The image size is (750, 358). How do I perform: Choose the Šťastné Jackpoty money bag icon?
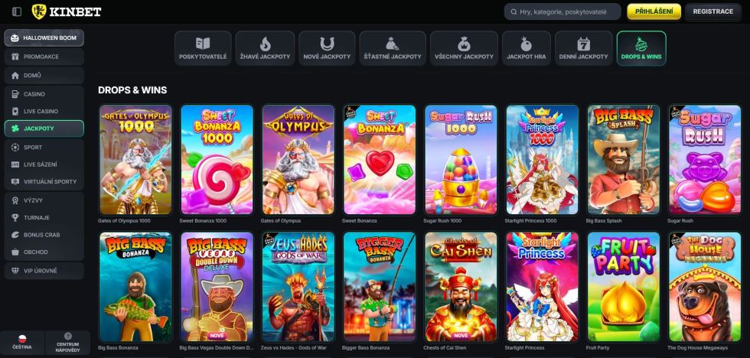point(392,44)
